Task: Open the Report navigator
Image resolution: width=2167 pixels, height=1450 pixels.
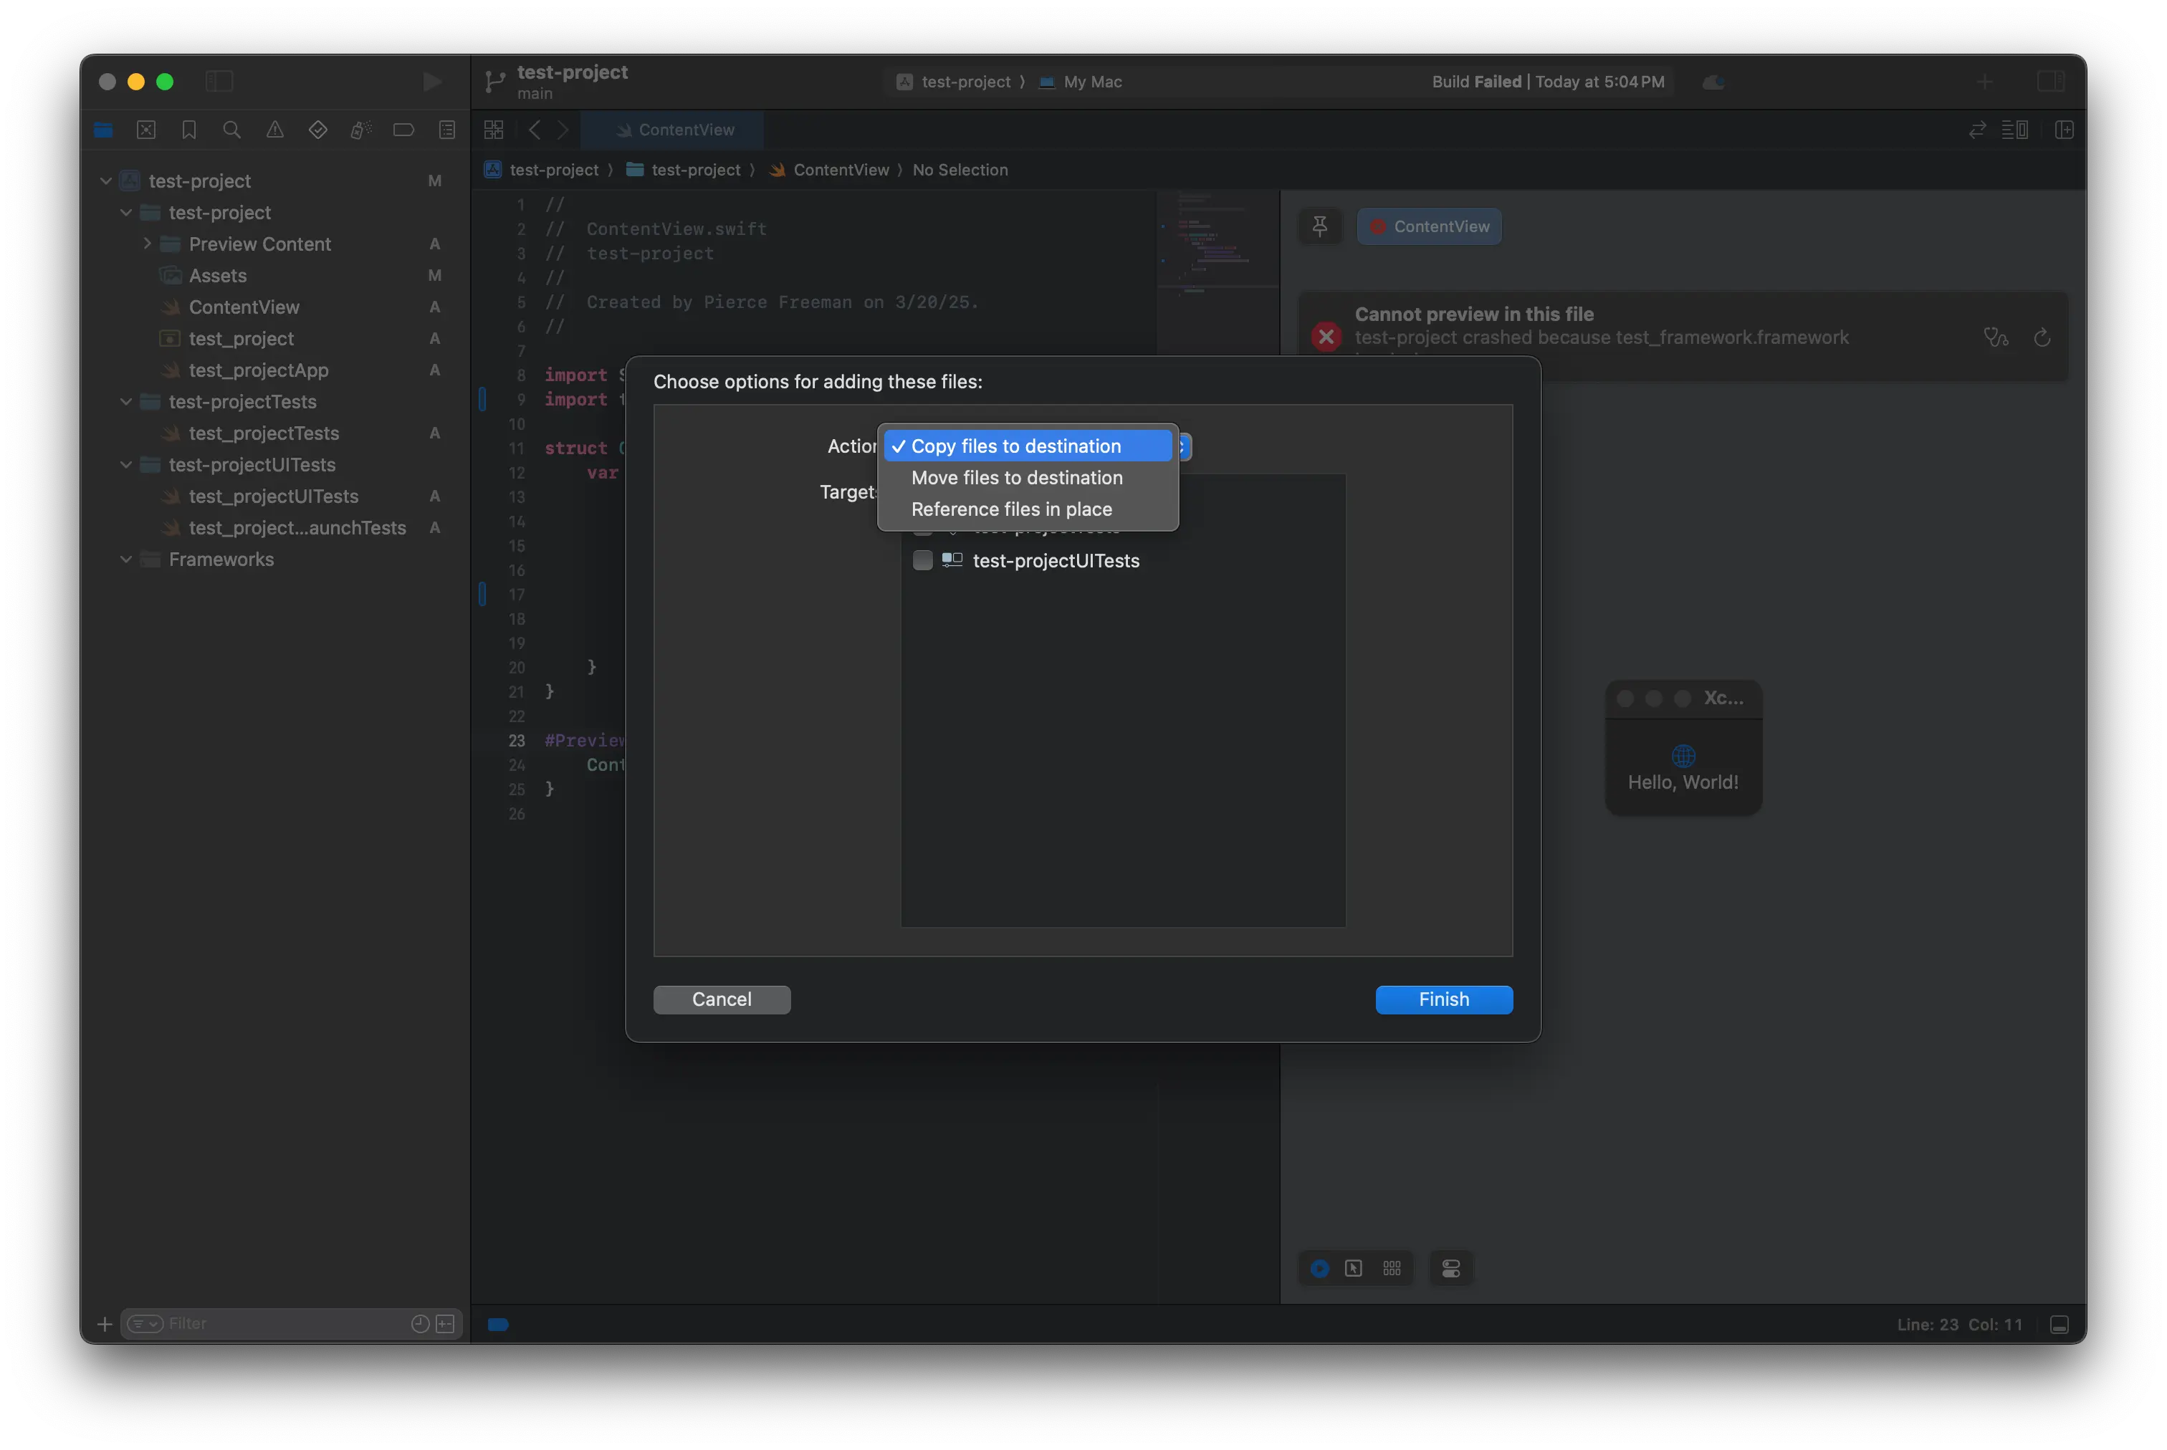Action: (x=446, y=130)
